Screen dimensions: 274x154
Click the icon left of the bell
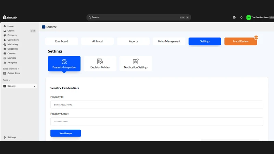[x=234, y=17]
